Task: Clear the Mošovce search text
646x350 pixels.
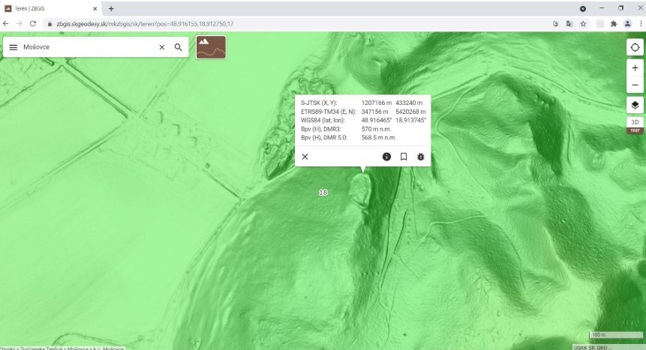Action: pyautogui.click(x=161, y=47)
